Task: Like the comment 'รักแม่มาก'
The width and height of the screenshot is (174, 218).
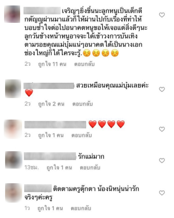Action: 162,160
